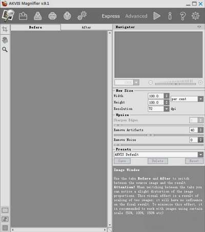Run processing with the play button
Image resolution: width=205 pixels, height=232 pixels.
pos(157,16)
